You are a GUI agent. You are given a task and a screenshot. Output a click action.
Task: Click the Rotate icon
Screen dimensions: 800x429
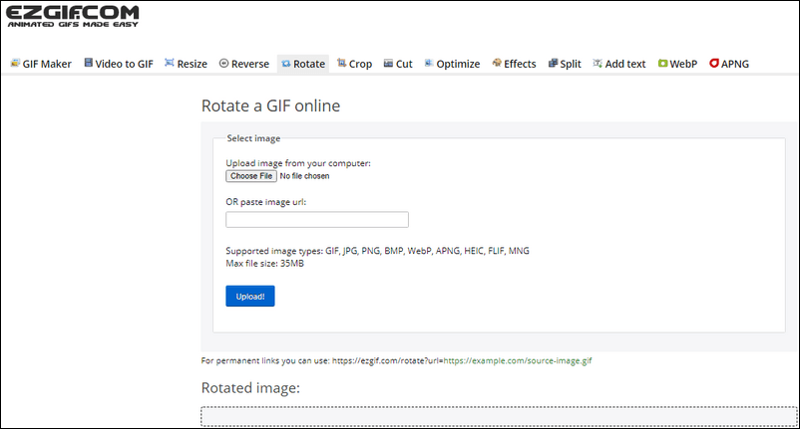285,64
